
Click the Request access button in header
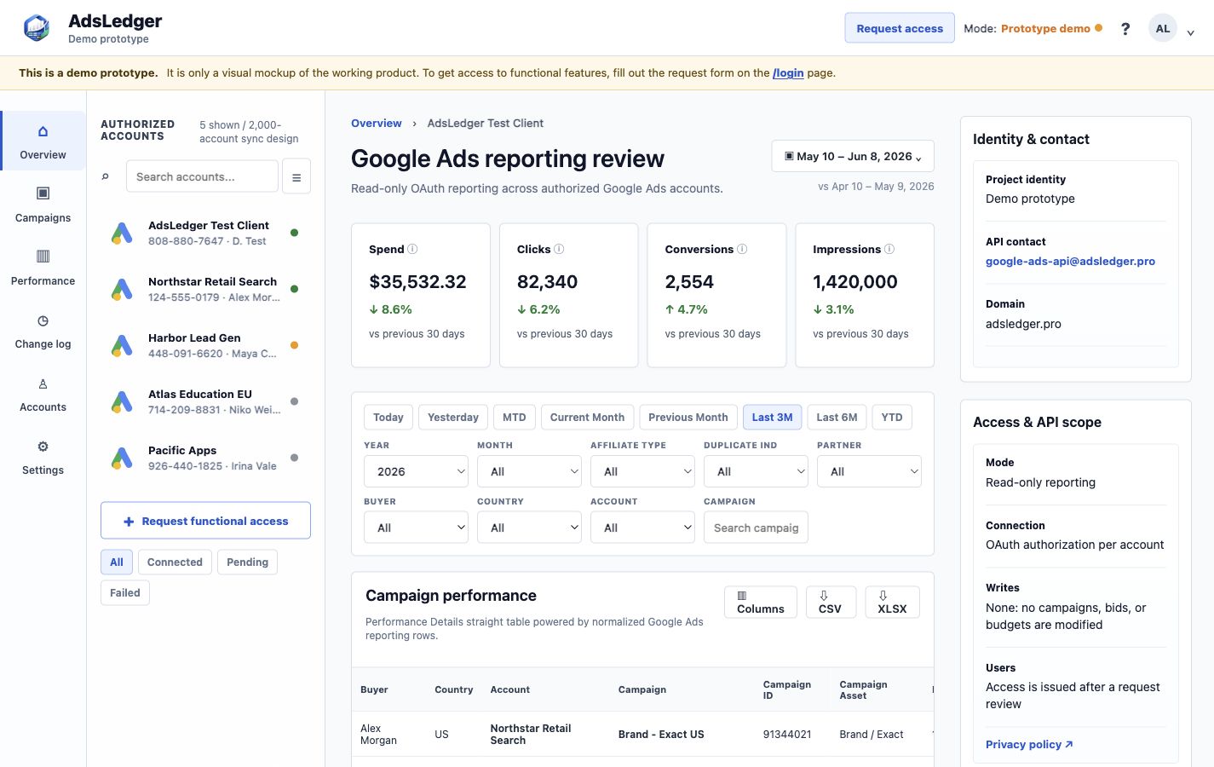pyautogui.click(x=900, y=28)
